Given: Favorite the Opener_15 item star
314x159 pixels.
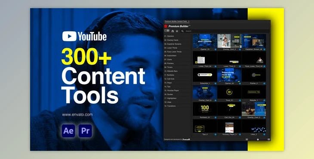Looking at the screenshot, I should 215,49.
